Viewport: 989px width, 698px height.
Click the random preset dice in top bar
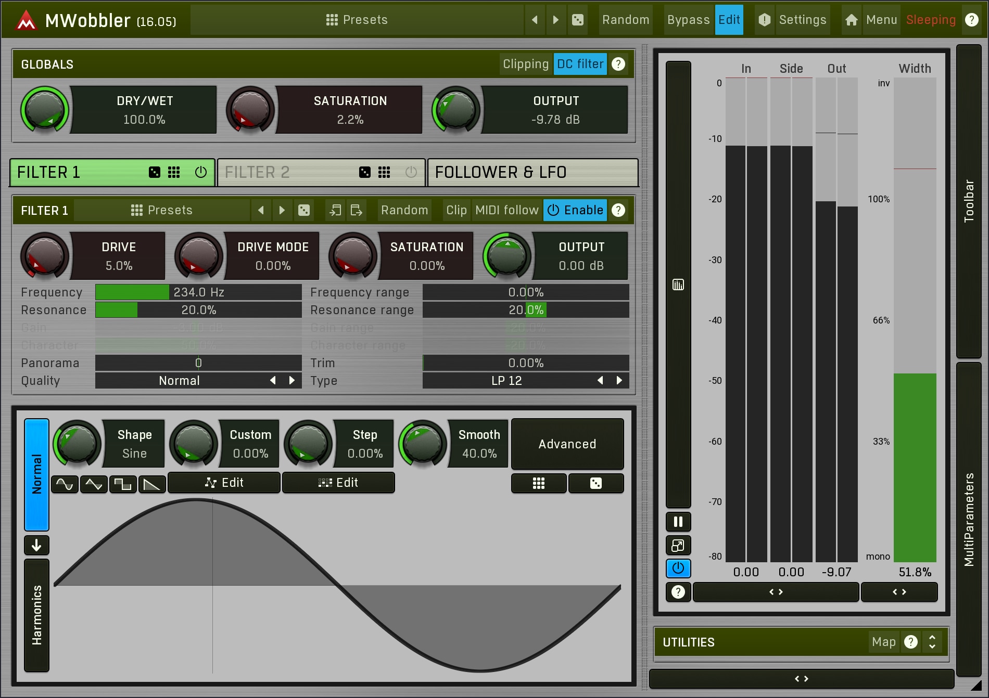pos(578,20)
